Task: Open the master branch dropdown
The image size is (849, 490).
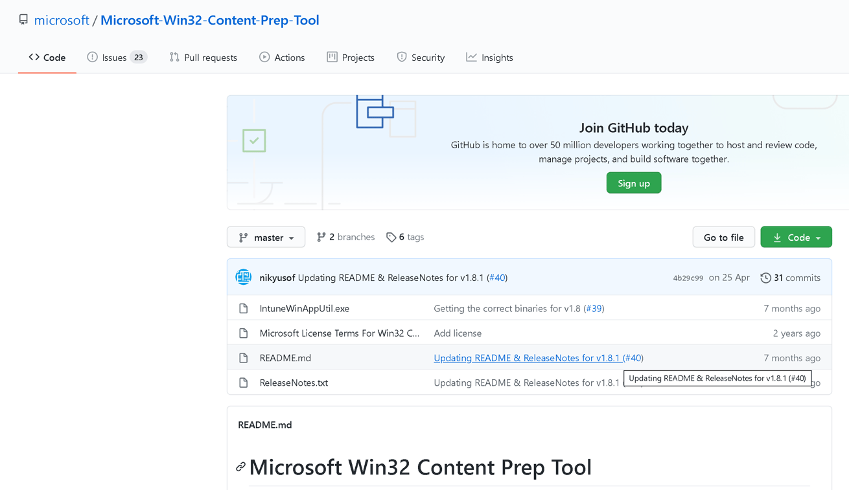Action: (266, 238)
